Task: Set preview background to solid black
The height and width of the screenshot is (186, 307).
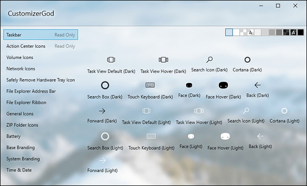Action: coord(300,33)
